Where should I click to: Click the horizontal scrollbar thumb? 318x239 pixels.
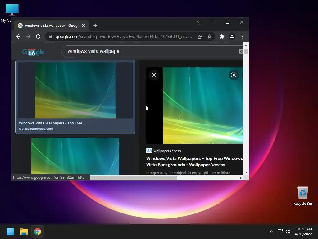click(134, 178)
